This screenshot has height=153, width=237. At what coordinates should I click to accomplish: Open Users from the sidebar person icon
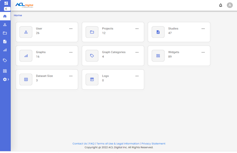coord(5,25)
